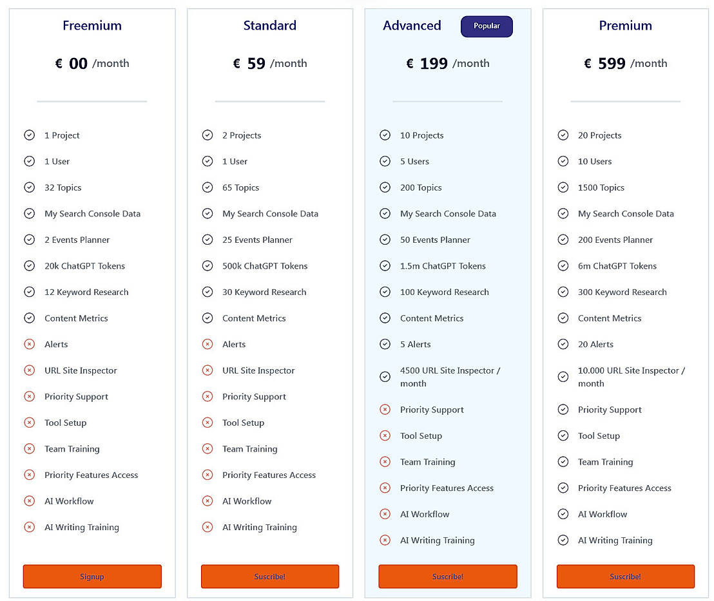The image size is (714, 601).
Task: Click Suscribe button under Standard plan
Action: pyautogui.click(x=270, y=577)
